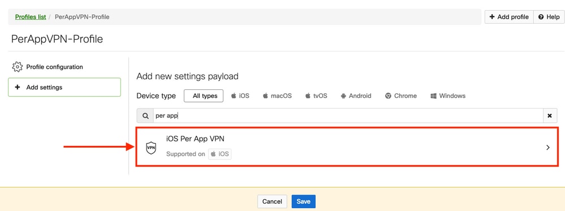The width and height of the screenshot is (565, 211).
Task: Click the Add new settings payload heading
Action: pyautogui.click(x=187, y=76)
